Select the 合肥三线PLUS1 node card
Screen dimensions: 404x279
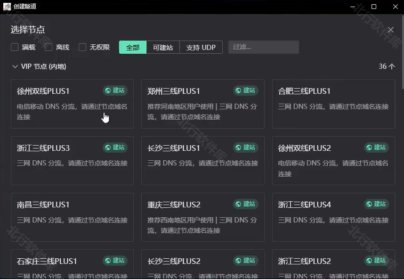point(333,104)
